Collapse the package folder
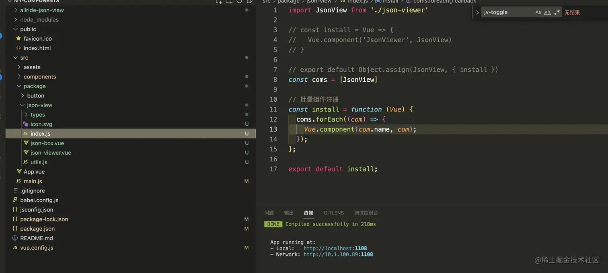 (x=19, y=86)
